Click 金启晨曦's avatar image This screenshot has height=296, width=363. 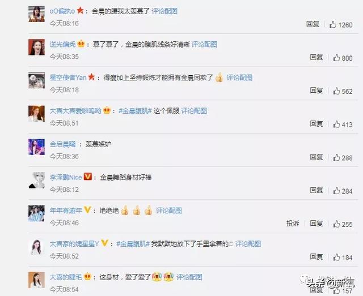(36, 147)
